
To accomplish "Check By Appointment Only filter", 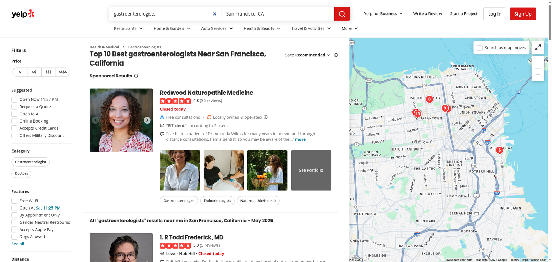I will (14, 215).
